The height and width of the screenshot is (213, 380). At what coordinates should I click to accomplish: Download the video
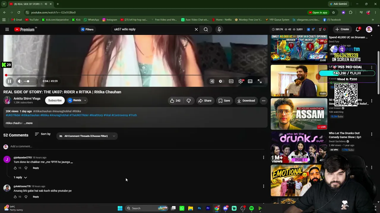tap(246, 101)
